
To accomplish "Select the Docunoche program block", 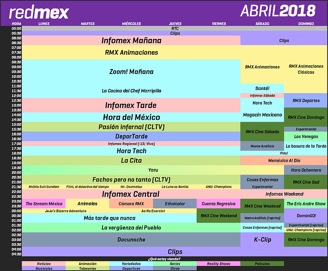I will [131, 240].
